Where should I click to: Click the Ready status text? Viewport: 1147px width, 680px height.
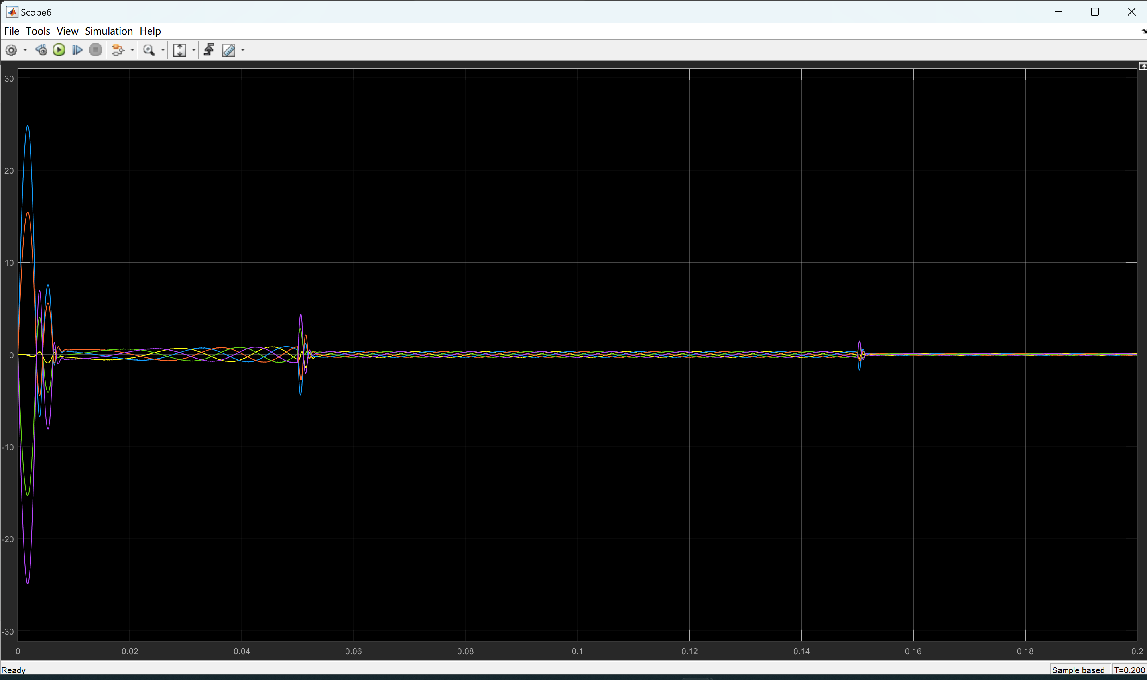pyautogui.click(x=13, y=670)
